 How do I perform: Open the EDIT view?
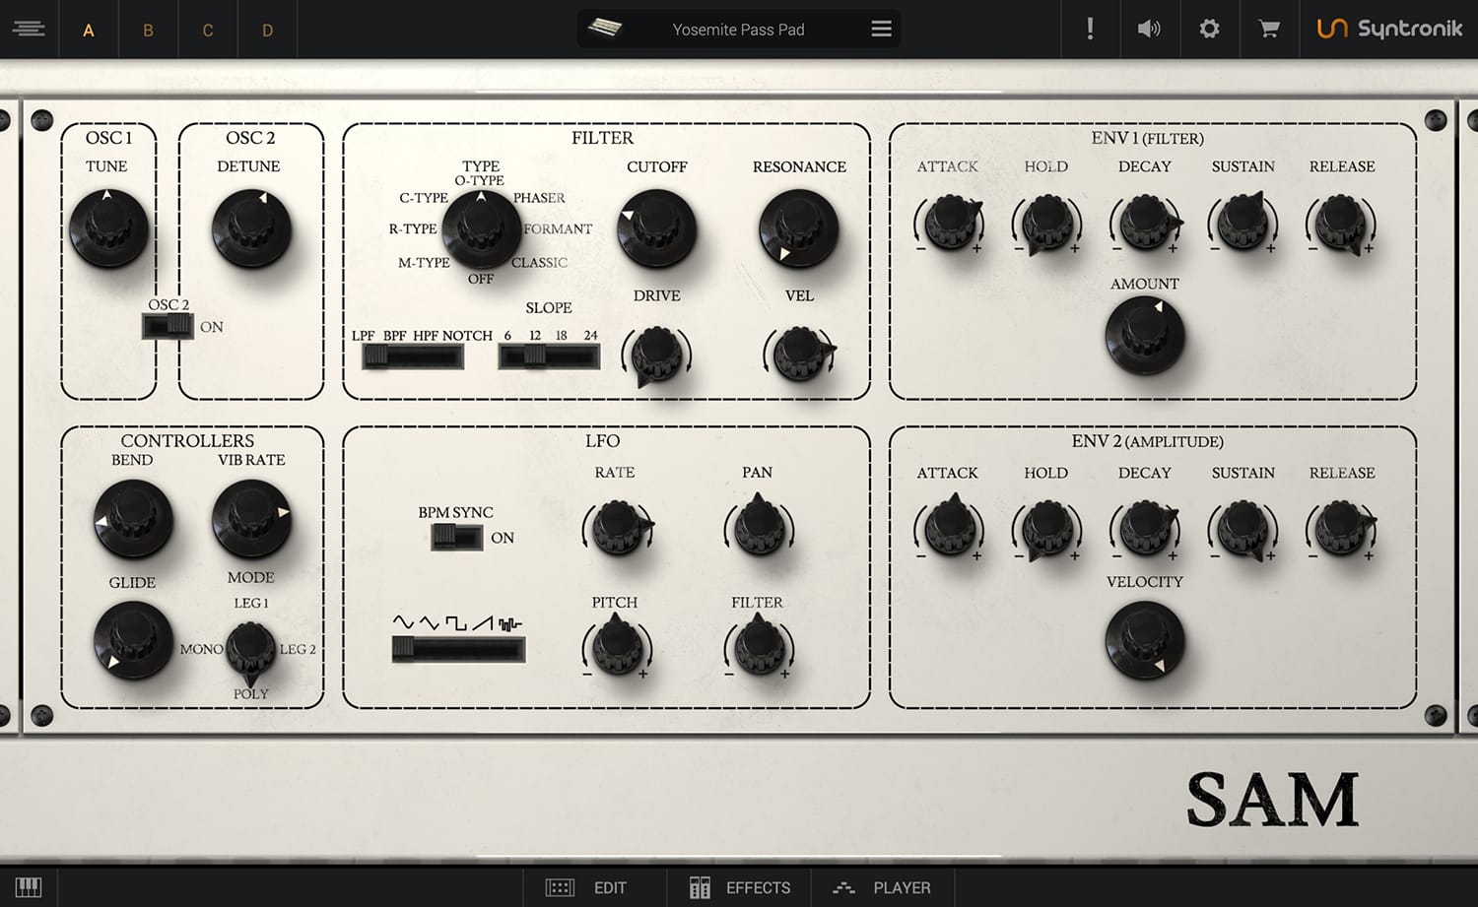click(x=587, y=887)
